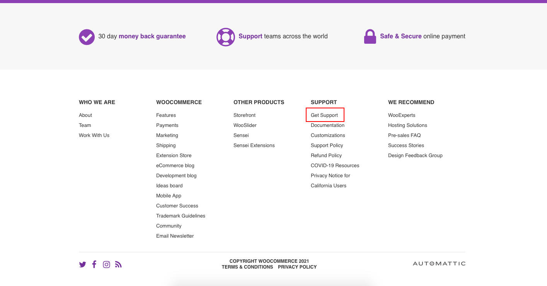The width and height of the screenshot is (547, 286).
Task: Click the Get Support link
Action: pos(324,115)
